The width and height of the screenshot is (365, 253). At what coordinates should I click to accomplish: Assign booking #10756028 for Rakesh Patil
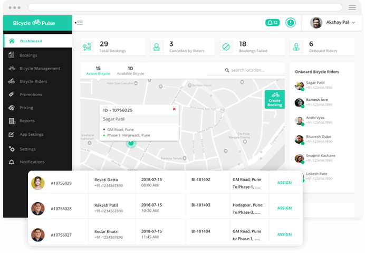[284, 208]
